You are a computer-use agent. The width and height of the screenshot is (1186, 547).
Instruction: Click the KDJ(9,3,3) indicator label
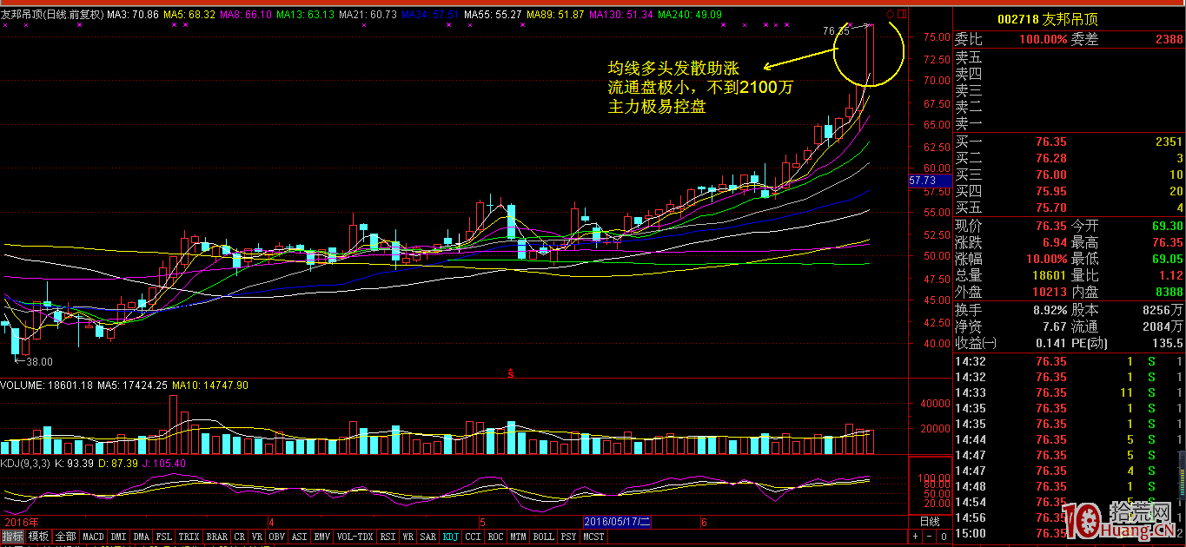click(x=25, y=464)
